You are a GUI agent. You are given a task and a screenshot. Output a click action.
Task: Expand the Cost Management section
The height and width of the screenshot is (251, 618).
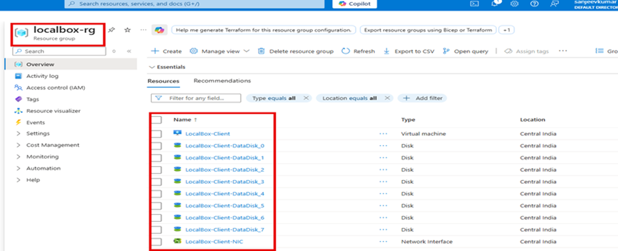(x=18, y=145)
